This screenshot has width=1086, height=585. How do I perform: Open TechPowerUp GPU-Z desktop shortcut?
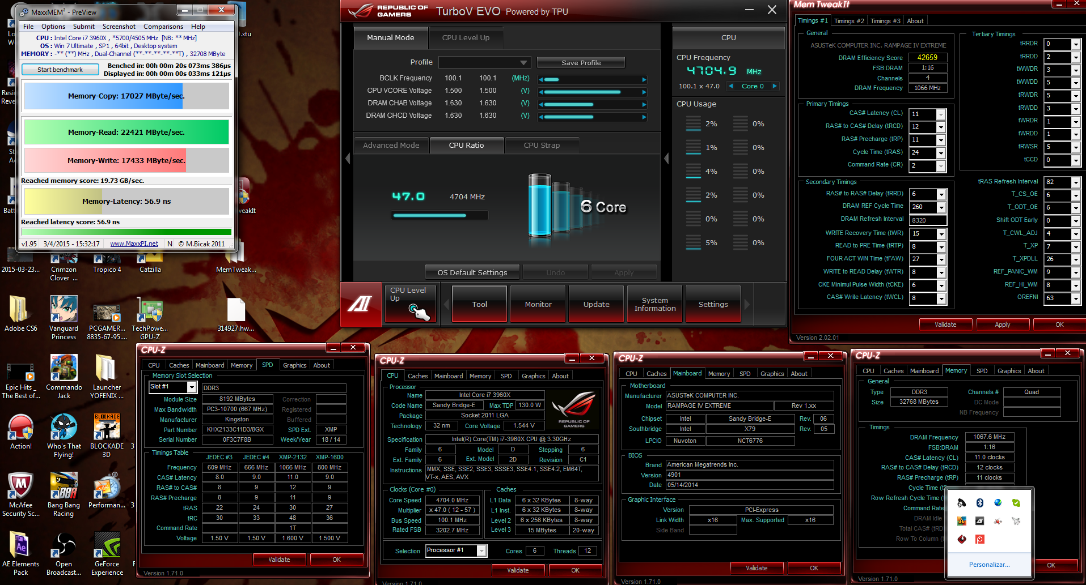pyautogui.click(x=150, y=317)
